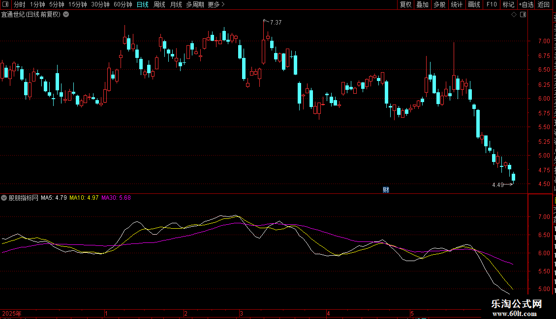Click the 返回 back button
556x319 pixels.
(543, 4)
